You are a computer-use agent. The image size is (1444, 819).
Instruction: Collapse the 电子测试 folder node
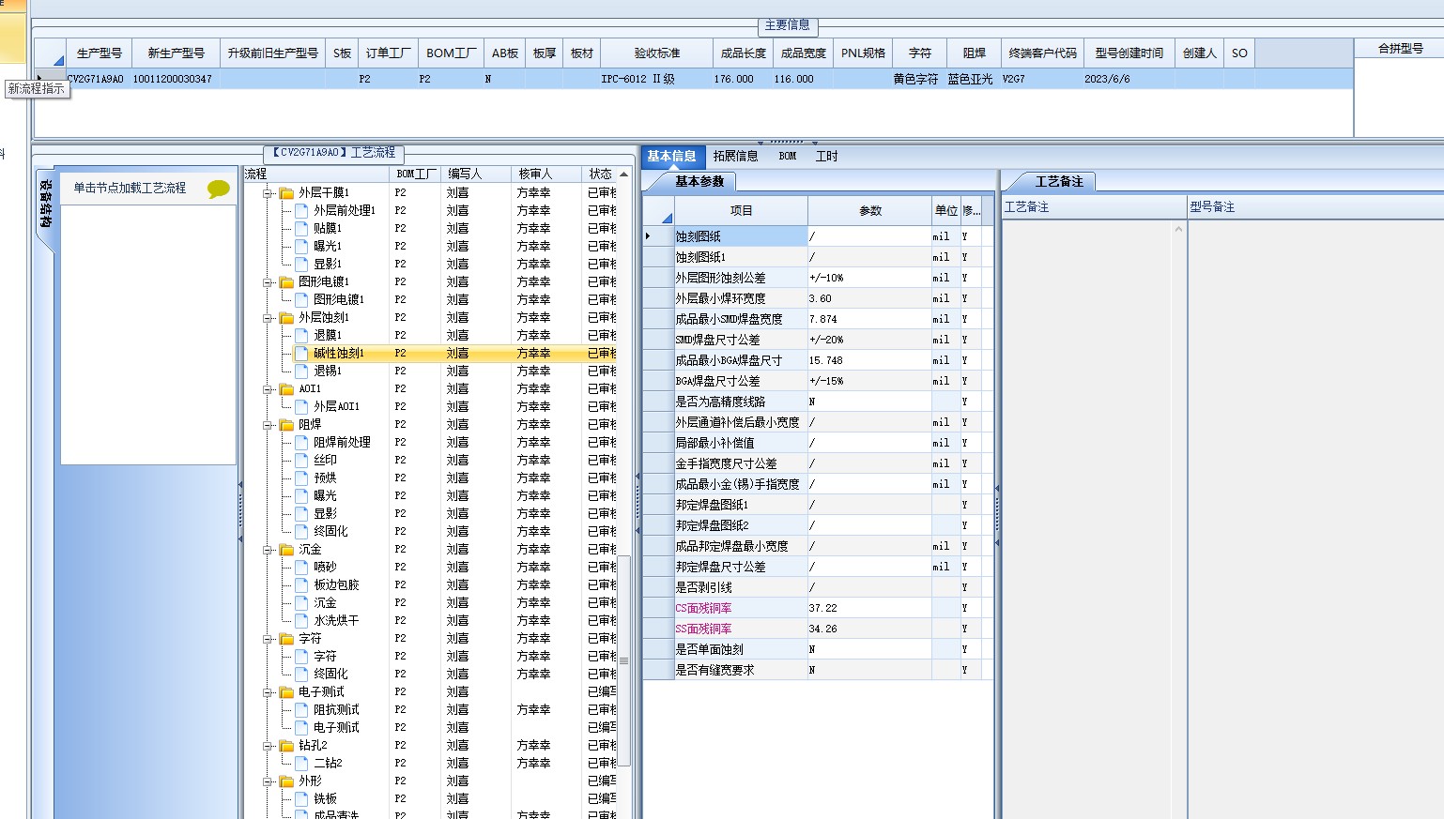269,691
